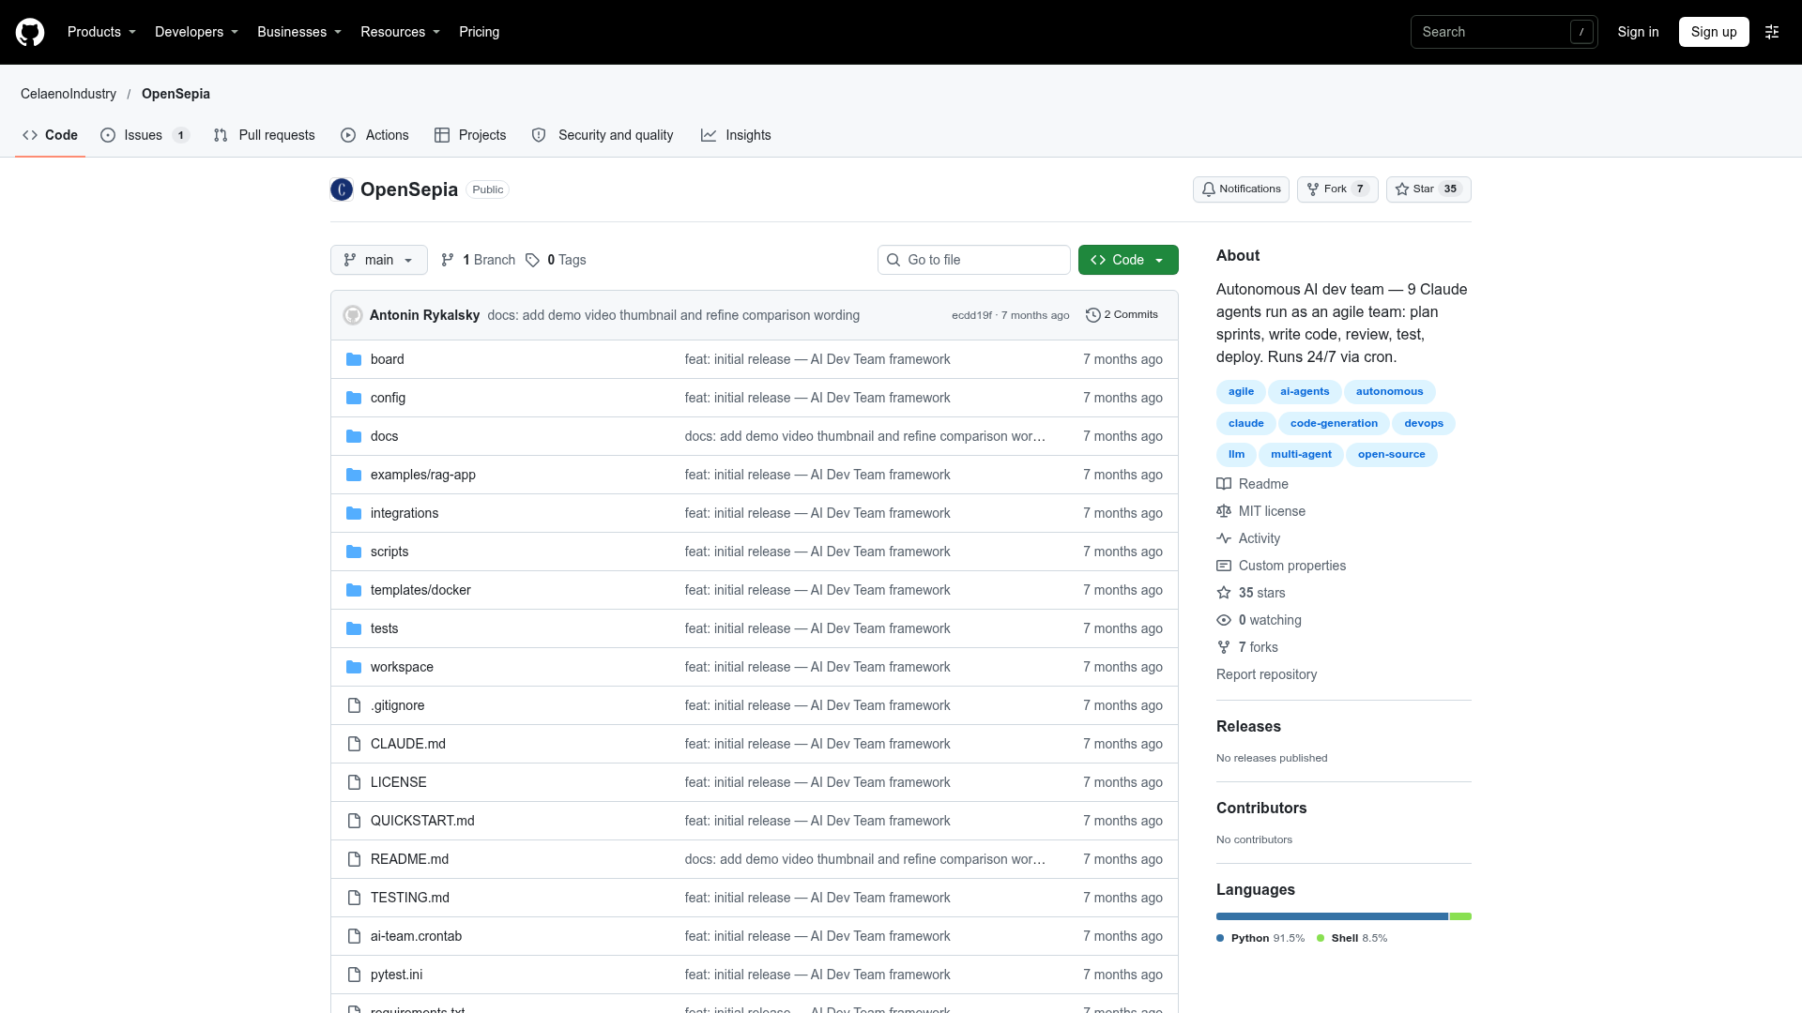Switch to the Pull requests tab

click(x=265, y=135)
